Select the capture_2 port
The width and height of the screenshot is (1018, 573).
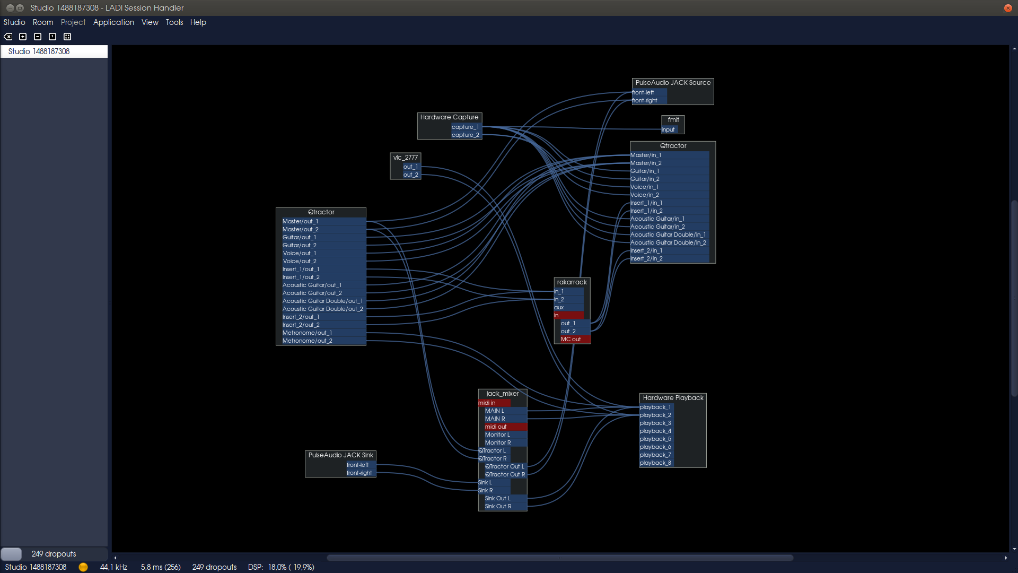tap(466, 135)
